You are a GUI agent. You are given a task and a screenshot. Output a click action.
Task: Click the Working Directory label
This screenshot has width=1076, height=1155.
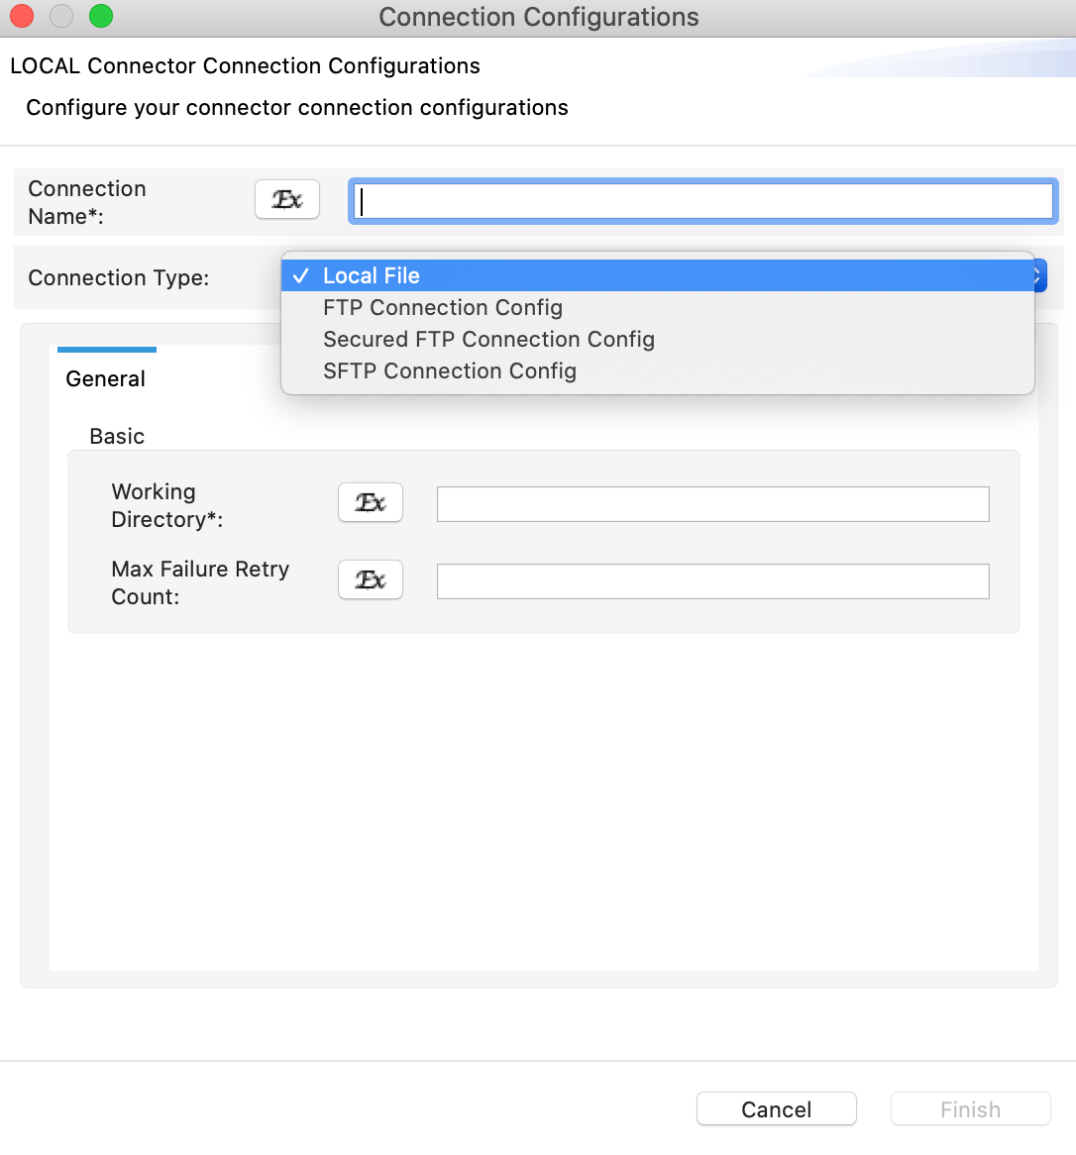pos(166,505)
